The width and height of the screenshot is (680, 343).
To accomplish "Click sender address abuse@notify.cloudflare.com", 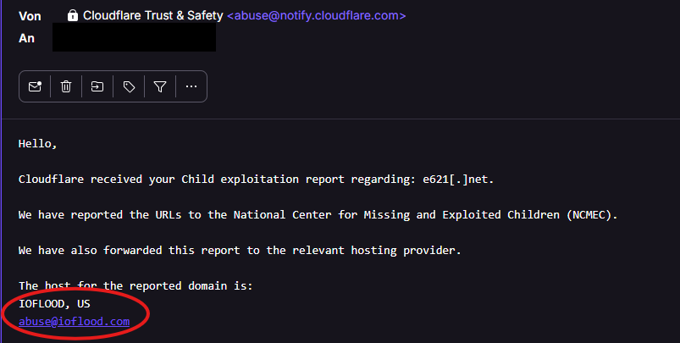I will (316, 15).
